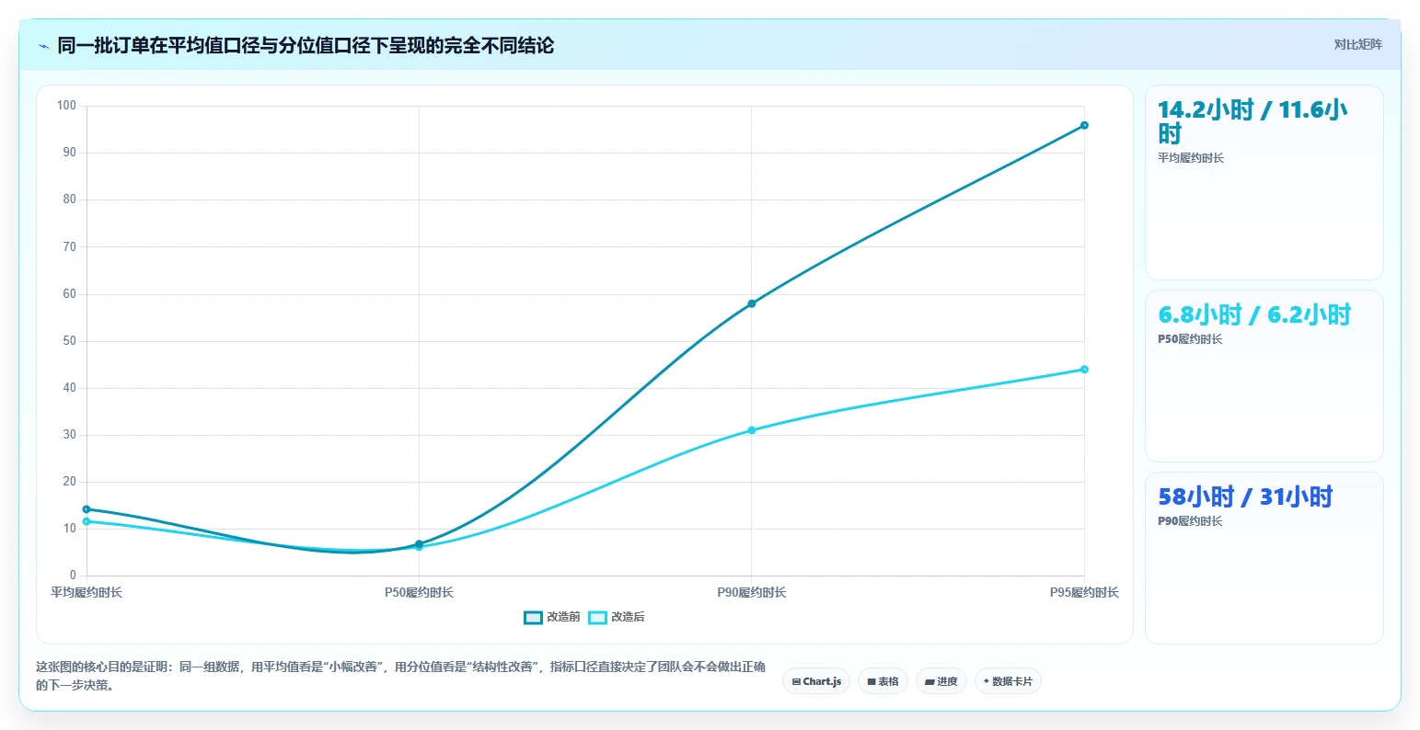Select the 进度 tag chip
Image resolution: width=1420 pixels, height=730 pixels.
pos(941,681)
